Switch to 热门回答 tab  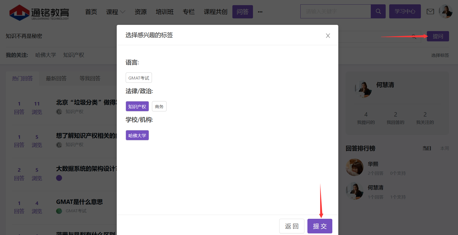click(x=22, y=79)
